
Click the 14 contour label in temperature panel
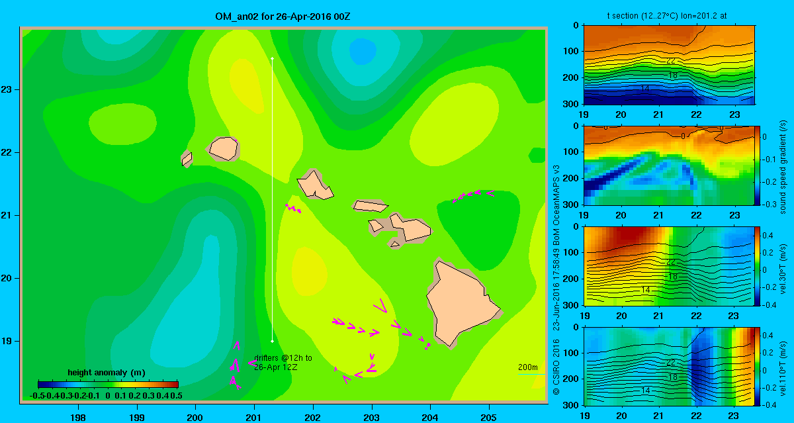[x=645, y=89]
